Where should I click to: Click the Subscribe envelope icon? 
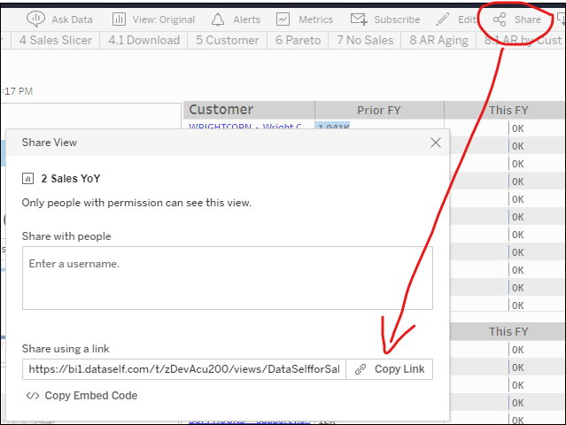pyautogui.click(x=358, y=19)
